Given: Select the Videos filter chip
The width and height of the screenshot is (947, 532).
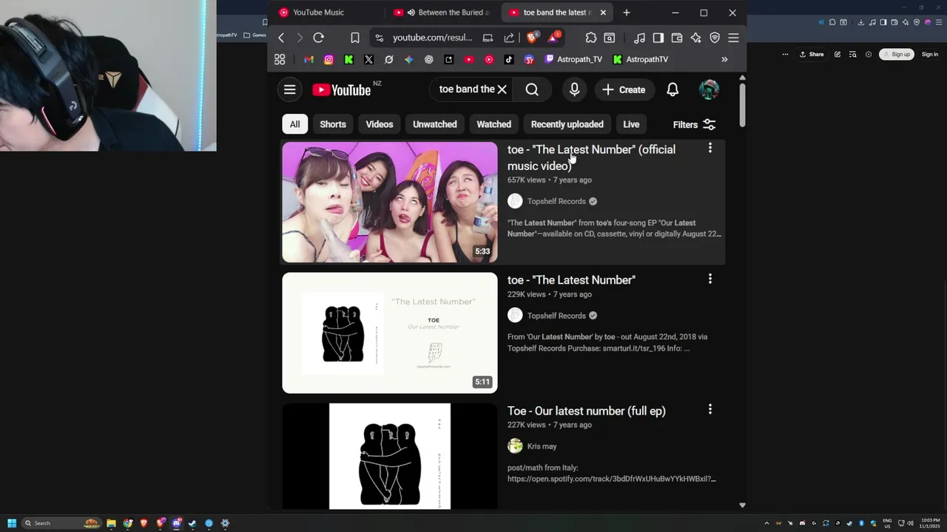Looking at the screenshot, I should pos(380,124).
